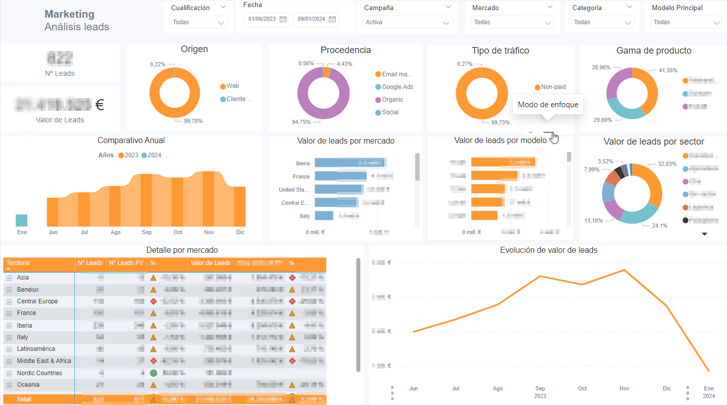Expand the Iberia row in market table

coord(9,326)
